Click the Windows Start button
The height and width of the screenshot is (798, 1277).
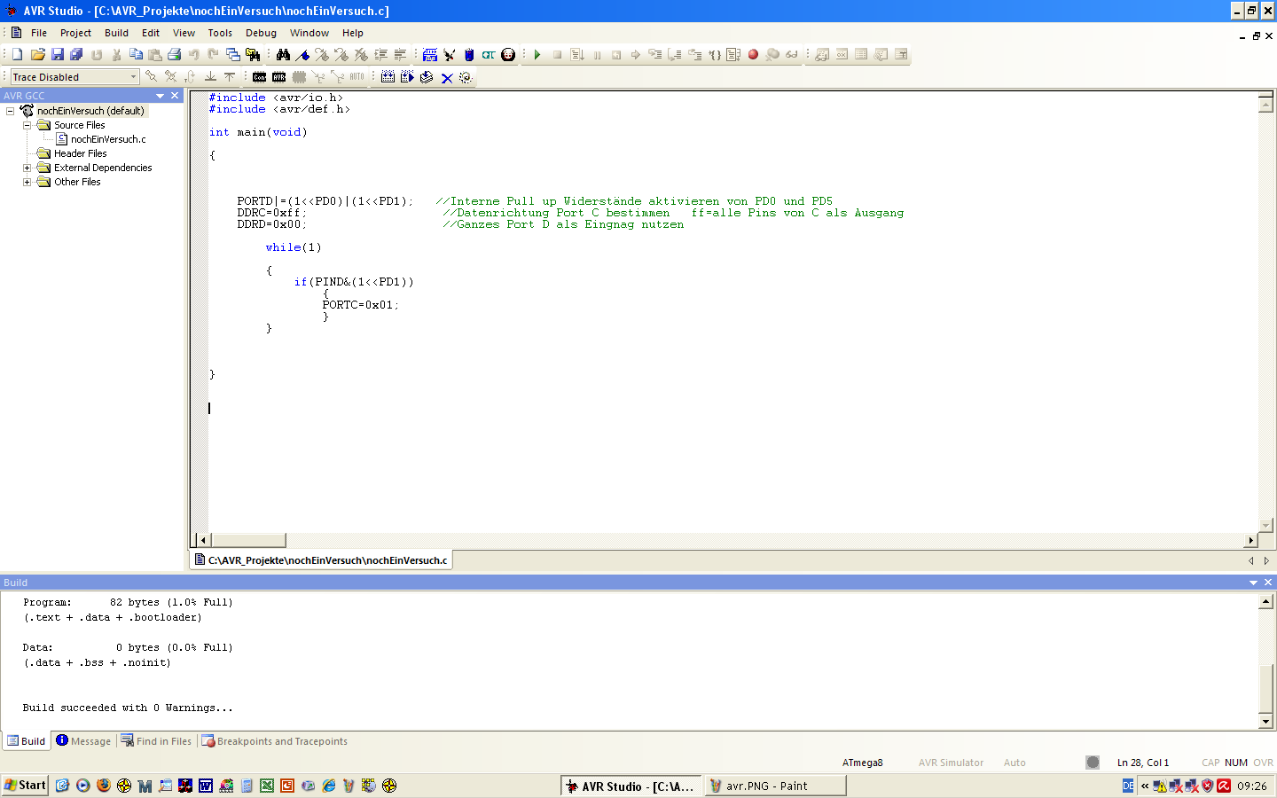point(25,786)
